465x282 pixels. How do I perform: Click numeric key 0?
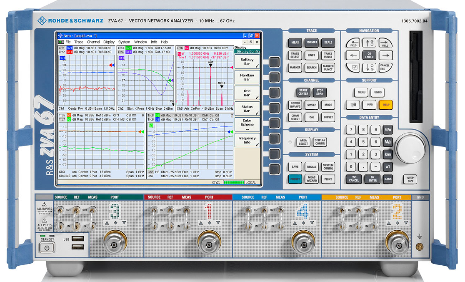point(351,167)
